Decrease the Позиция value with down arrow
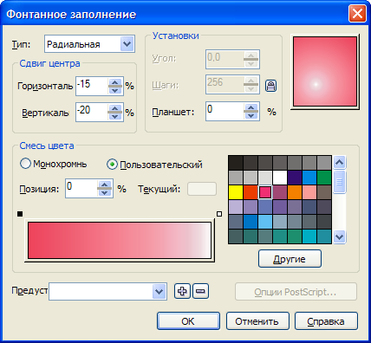This screenshot has height=343, width=371. pyautogui.click(x=104, y=192)
